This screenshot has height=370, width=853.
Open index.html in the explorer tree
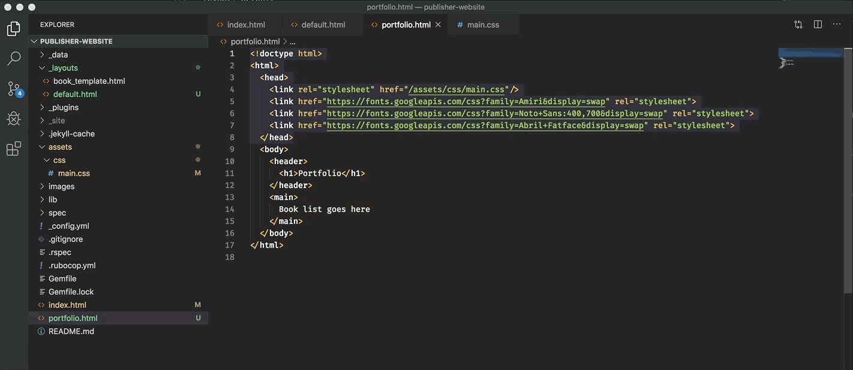coord(118,305)
